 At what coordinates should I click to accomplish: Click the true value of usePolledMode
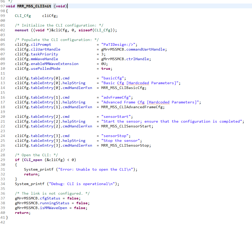coord(106,69)
